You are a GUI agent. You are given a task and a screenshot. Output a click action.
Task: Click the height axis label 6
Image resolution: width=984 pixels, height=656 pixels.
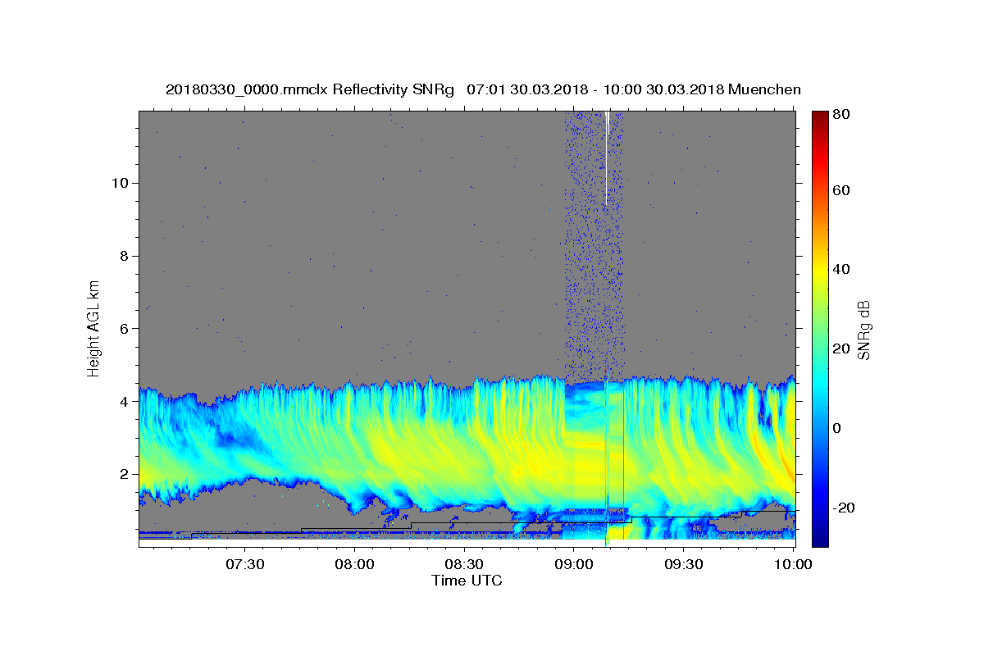tap(125, 329)
